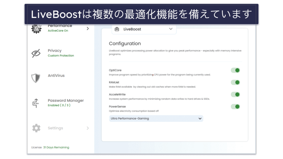Open the Ultra Performance-Gaming dropdown

pyautogui.click(x=156, y=118)
